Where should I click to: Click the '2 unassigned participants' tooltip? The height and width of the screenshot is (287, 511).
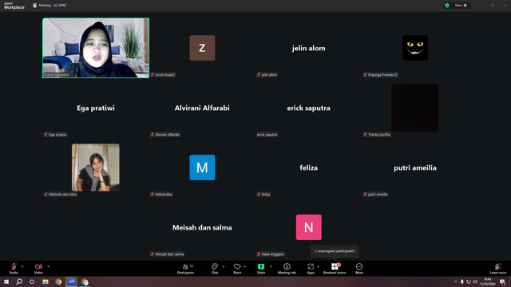pos(335,251)
